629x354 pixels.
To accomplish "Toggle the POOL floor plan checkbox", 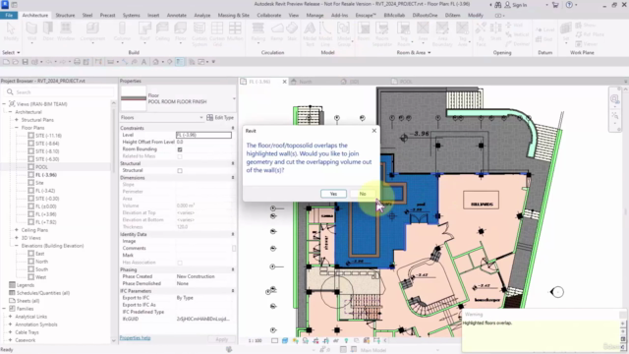I will pyautogui.click(x=30, y=167).
